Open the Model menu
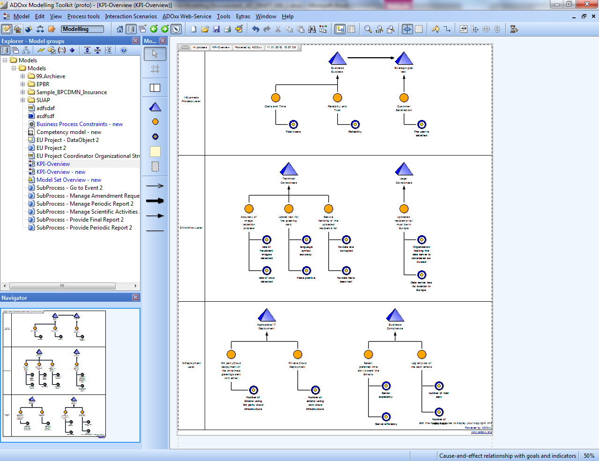The height and width of the screenshot is (461, 599). click(x=22, y=16)
